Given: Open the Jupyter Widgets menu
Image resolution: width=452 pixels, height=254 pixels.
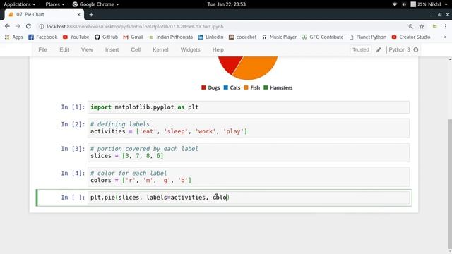Looking at the screenshot, I should [x=190, y=49].
